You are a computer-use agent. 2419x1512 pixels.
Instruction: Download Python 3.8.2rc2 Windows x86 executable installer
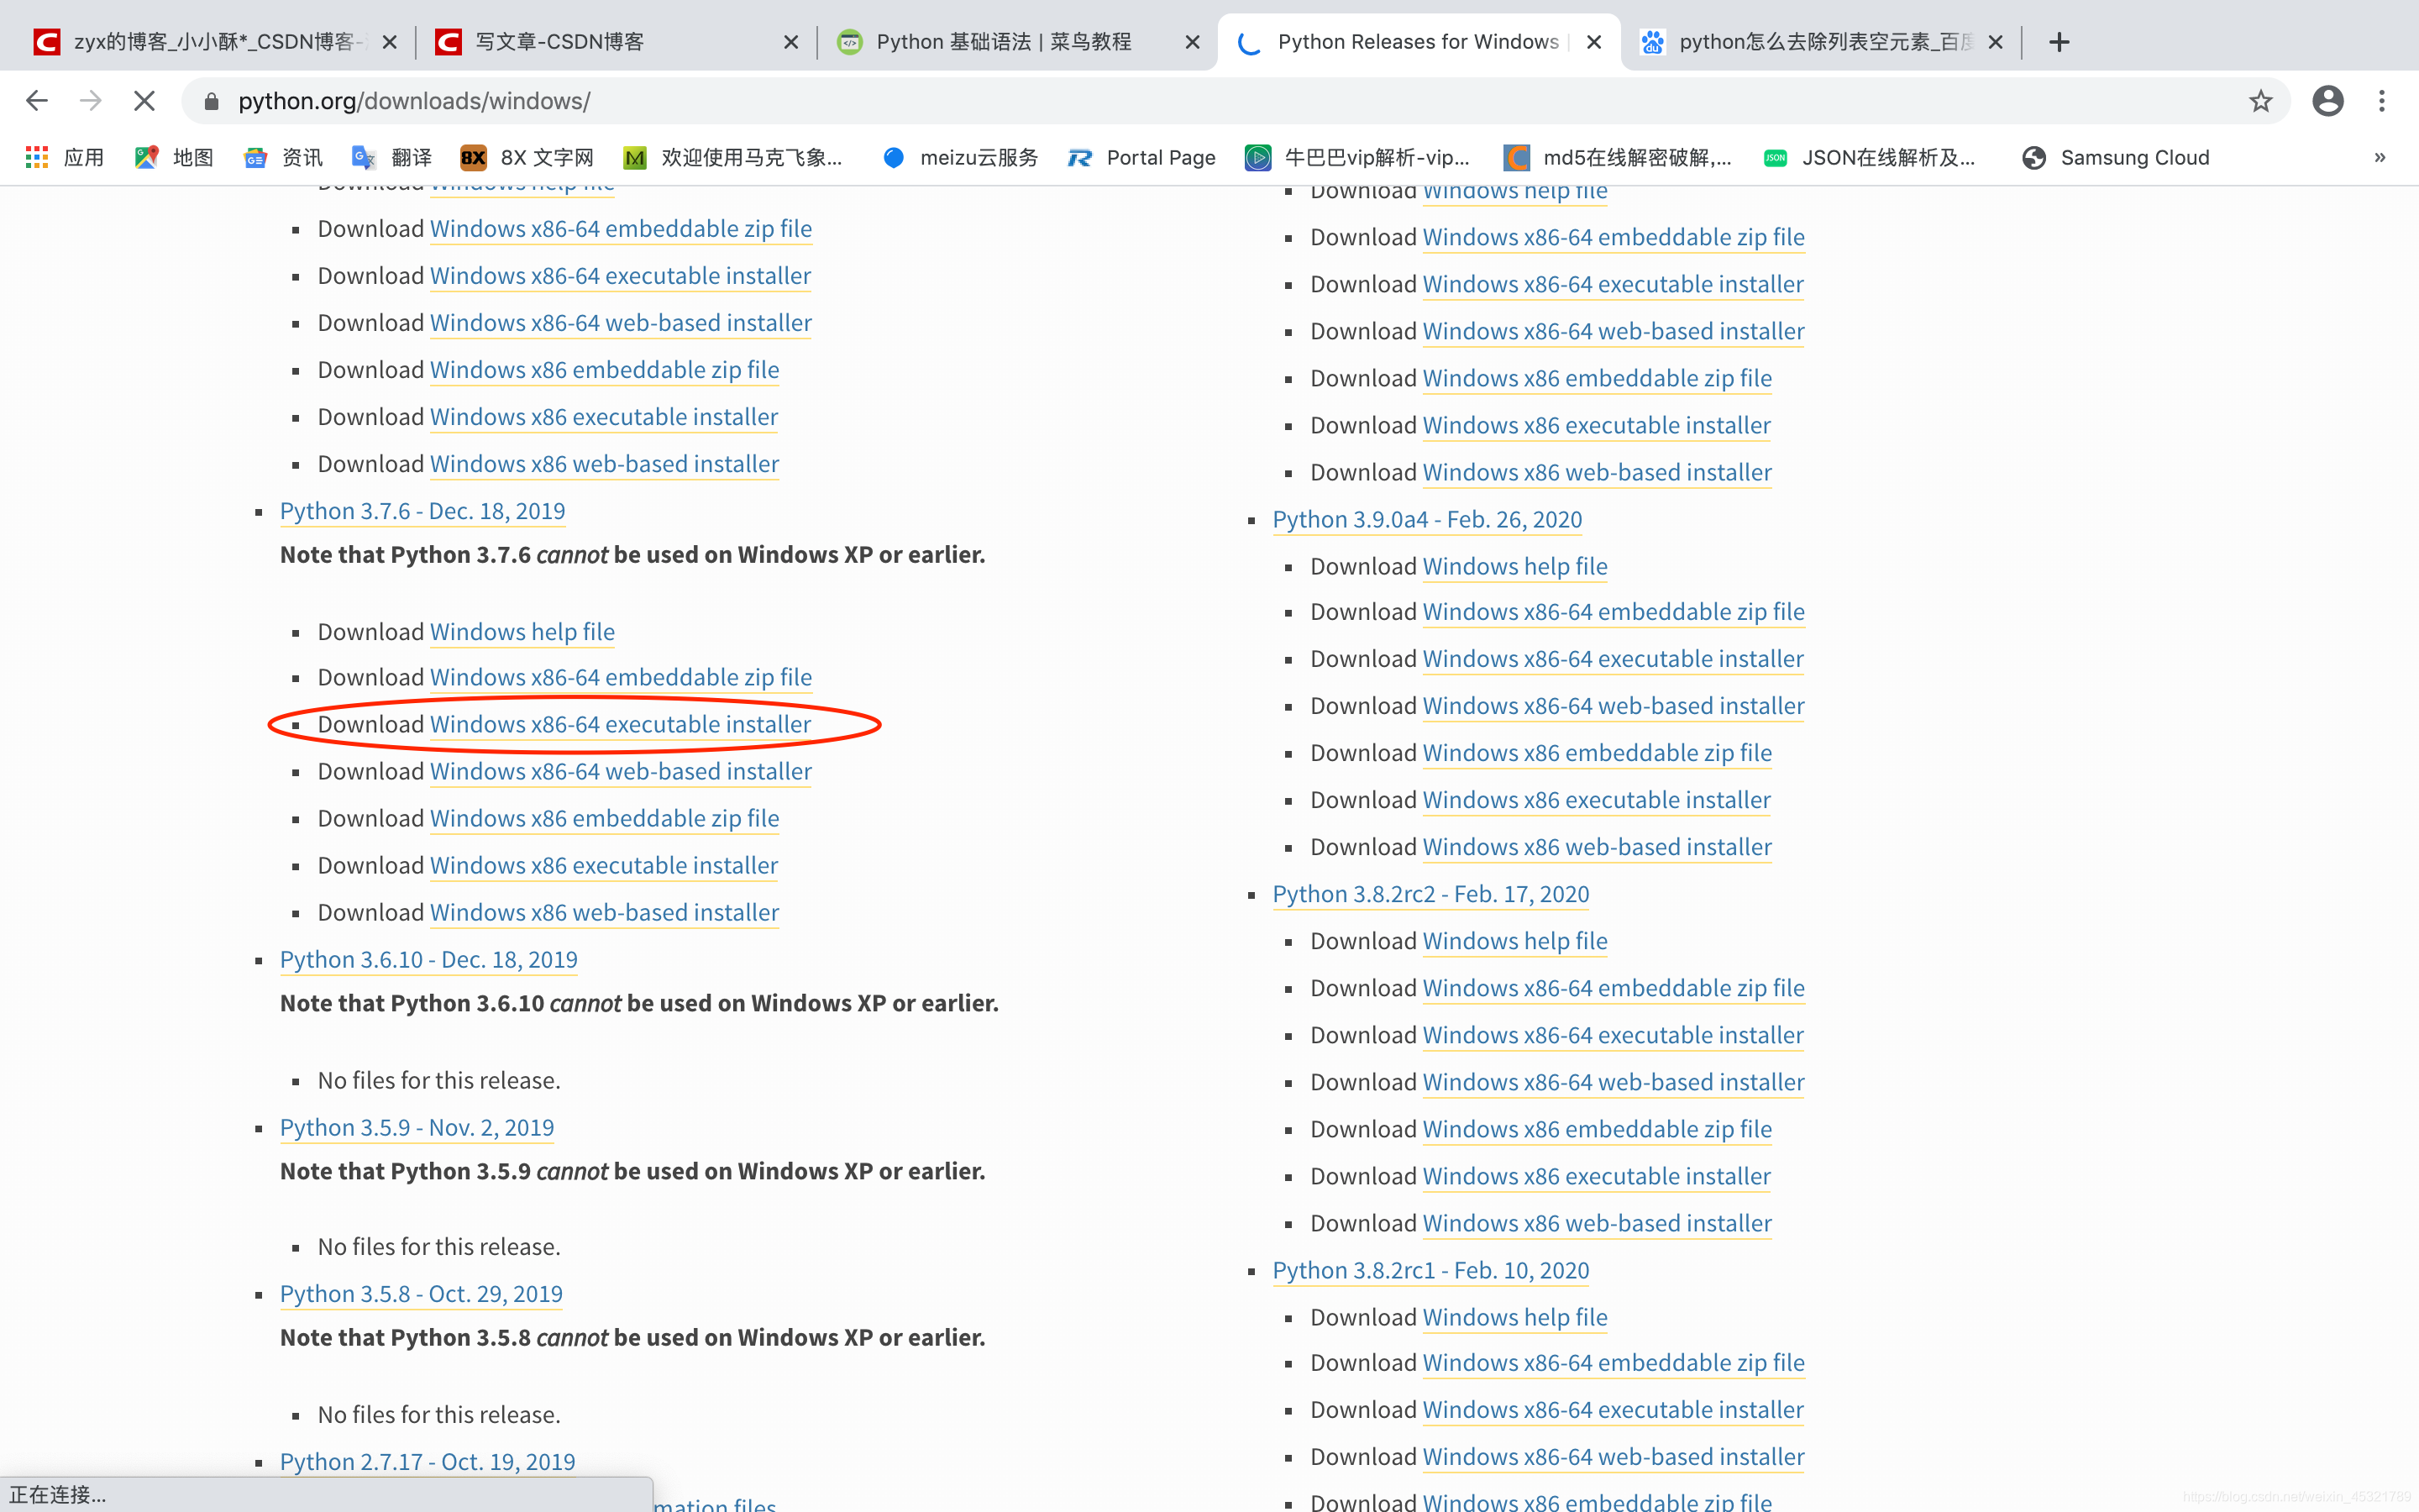tap(1597, 1176)
